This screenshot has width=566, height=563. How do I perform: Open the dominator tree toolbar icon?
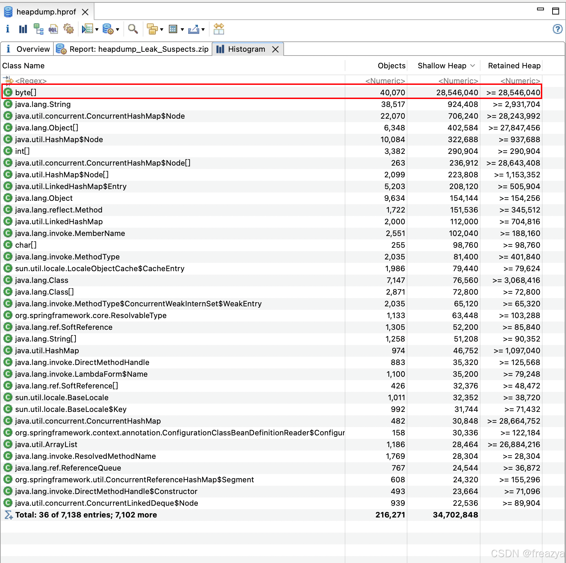click(x=38, y=29)
